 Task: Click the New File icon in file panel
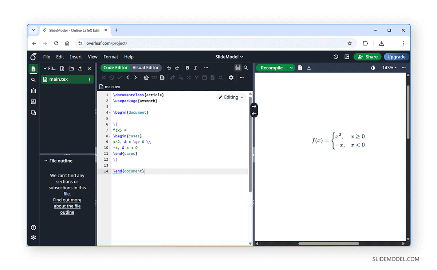click(62, 68)
